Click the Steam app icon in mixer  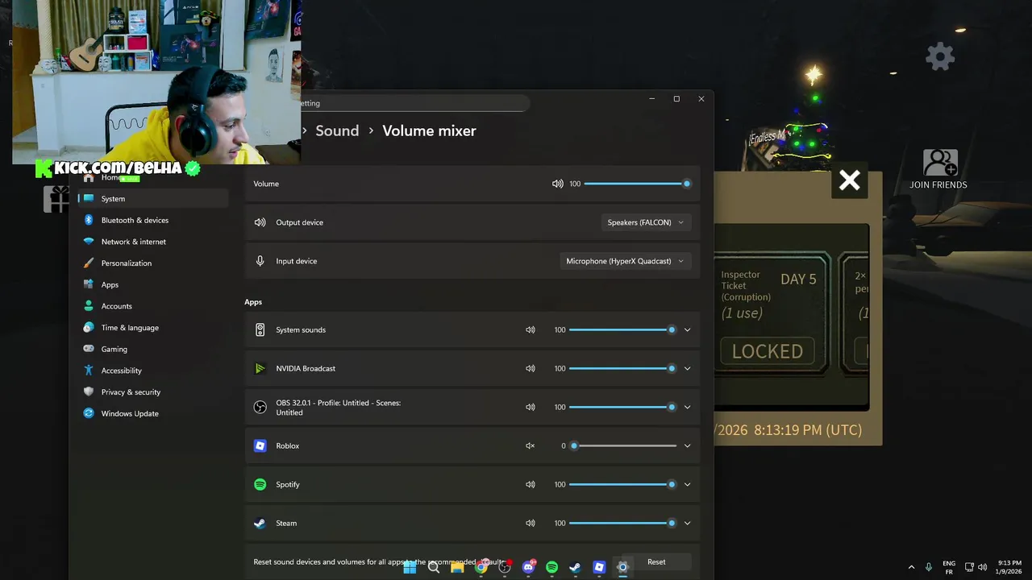click(260, 523)
